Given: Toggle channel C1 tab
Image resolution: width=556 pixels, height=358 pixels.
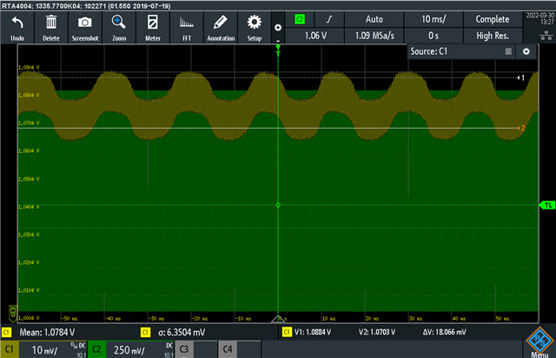Looking at the screenshot, I should coord(10,349).
